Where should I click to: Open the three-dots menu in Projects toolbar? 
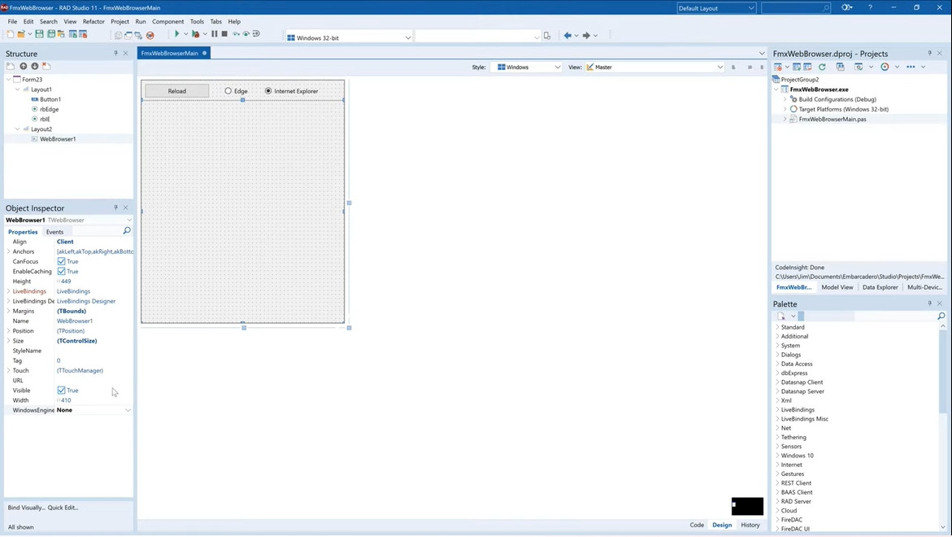tap(911, 67)
